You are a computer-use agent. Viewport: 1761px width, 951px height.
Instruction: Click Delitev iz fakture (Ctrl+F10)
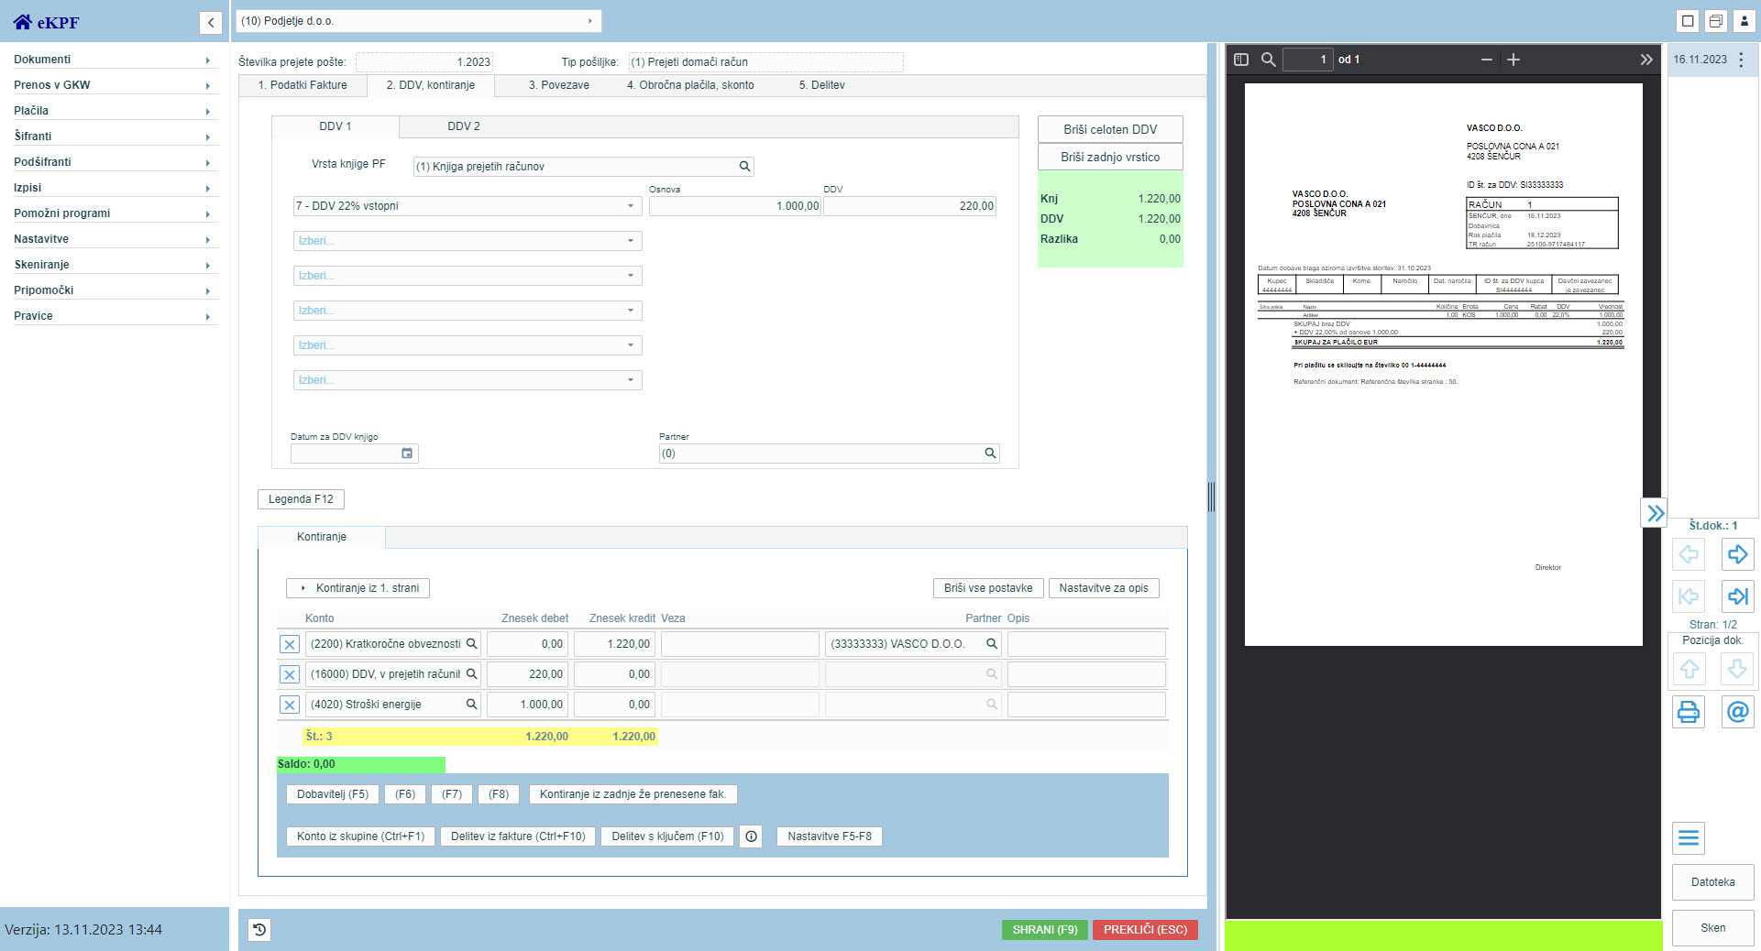coord(518,836)
